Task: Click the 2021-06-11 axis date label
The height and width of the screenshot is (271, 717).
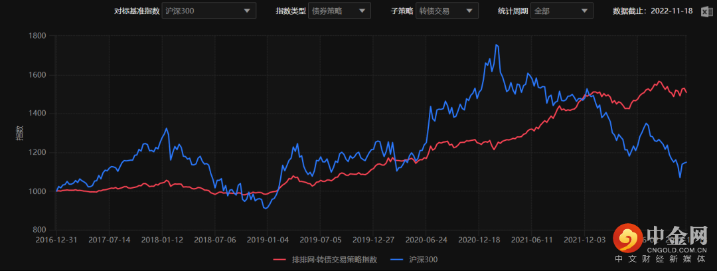Action: pos(532,239)
